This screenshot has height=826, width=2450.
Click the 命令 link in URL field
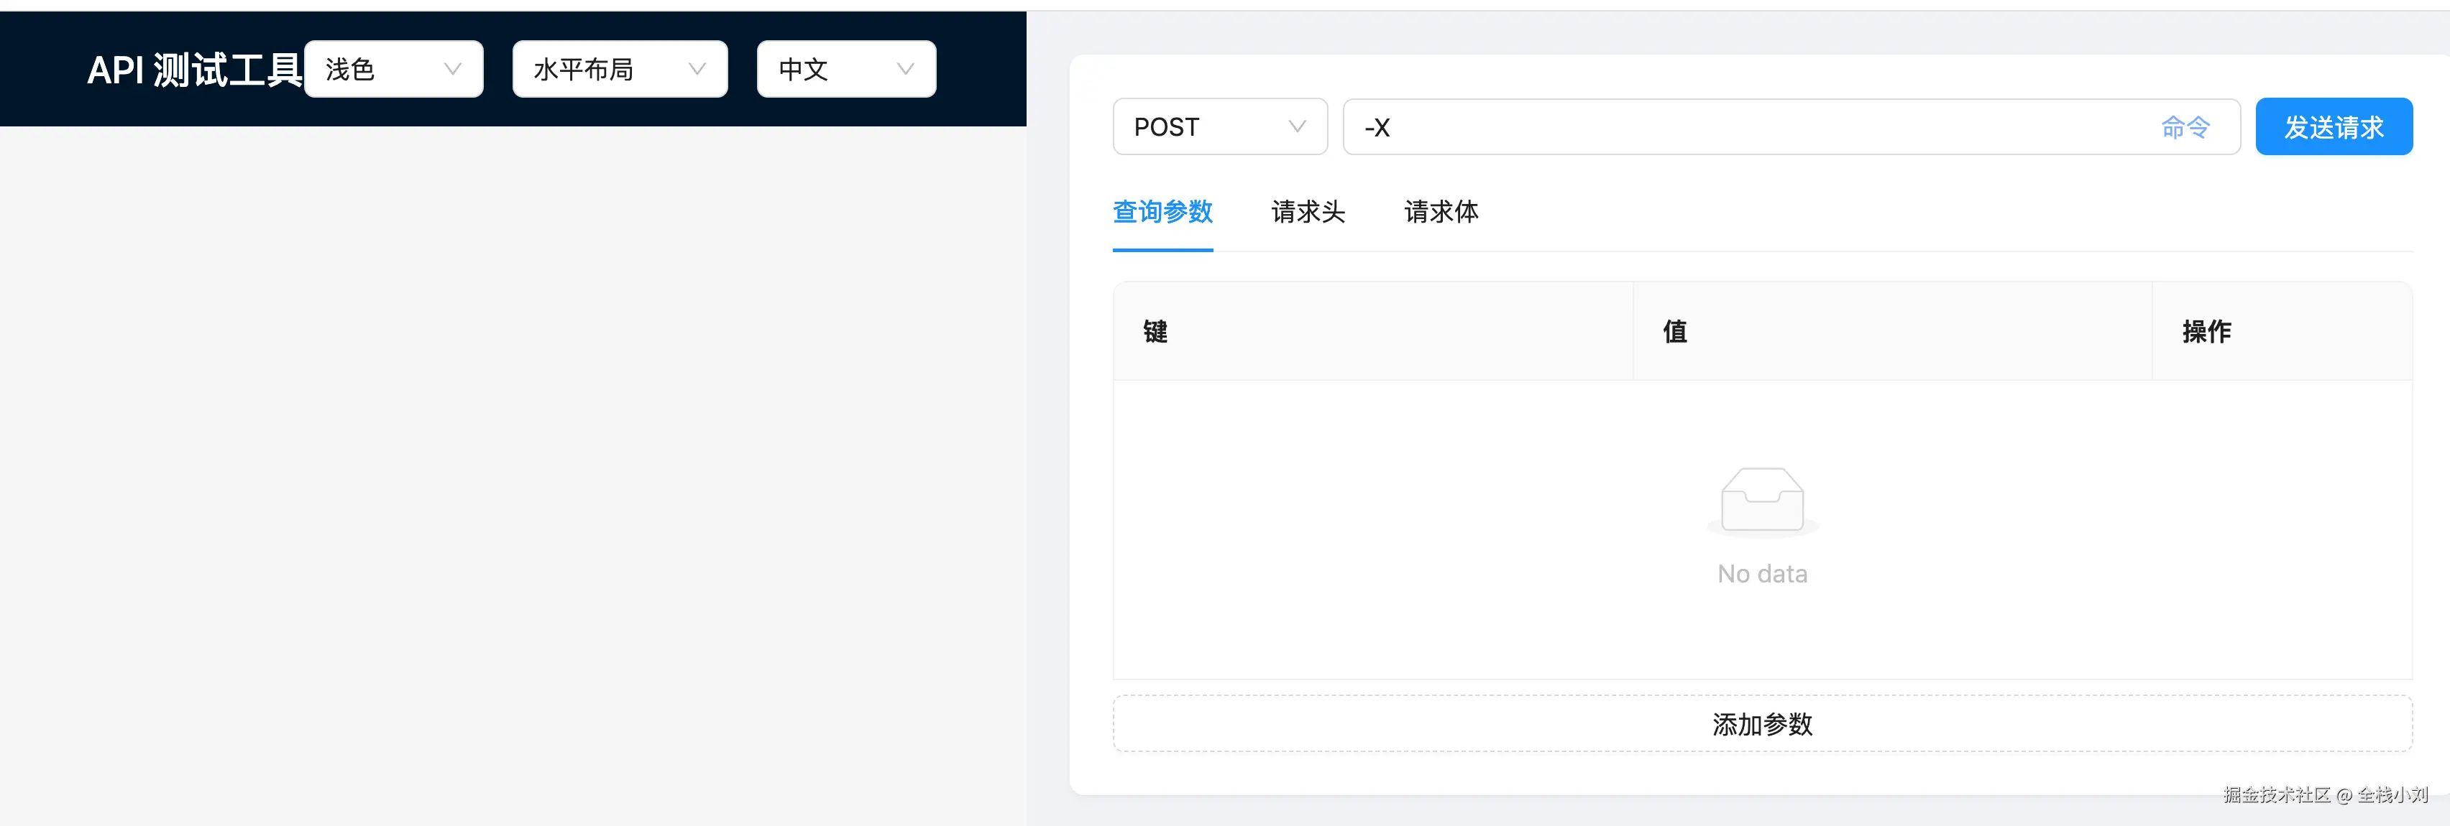[x=2185, y=126]
